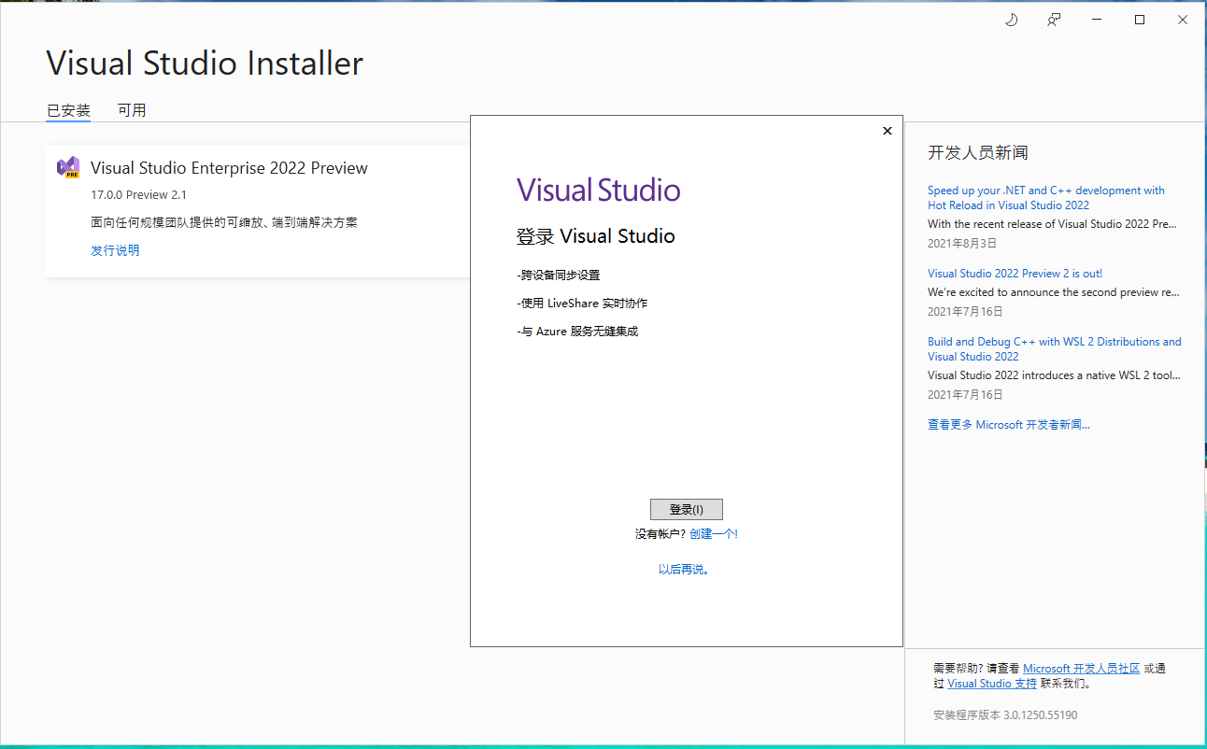This screenshot has width=1207, height=749.
Task: Close the Visual Studio sign-in dialog
Action: 887,131
